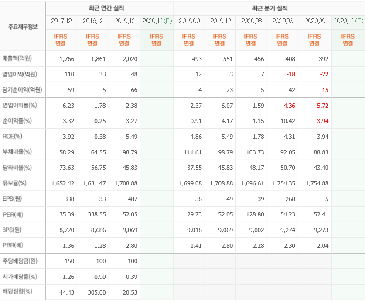Click the 매출액(억원) row label
This screenshot has height=302, width=365.
pyautogui.click(x=17, y=58)
